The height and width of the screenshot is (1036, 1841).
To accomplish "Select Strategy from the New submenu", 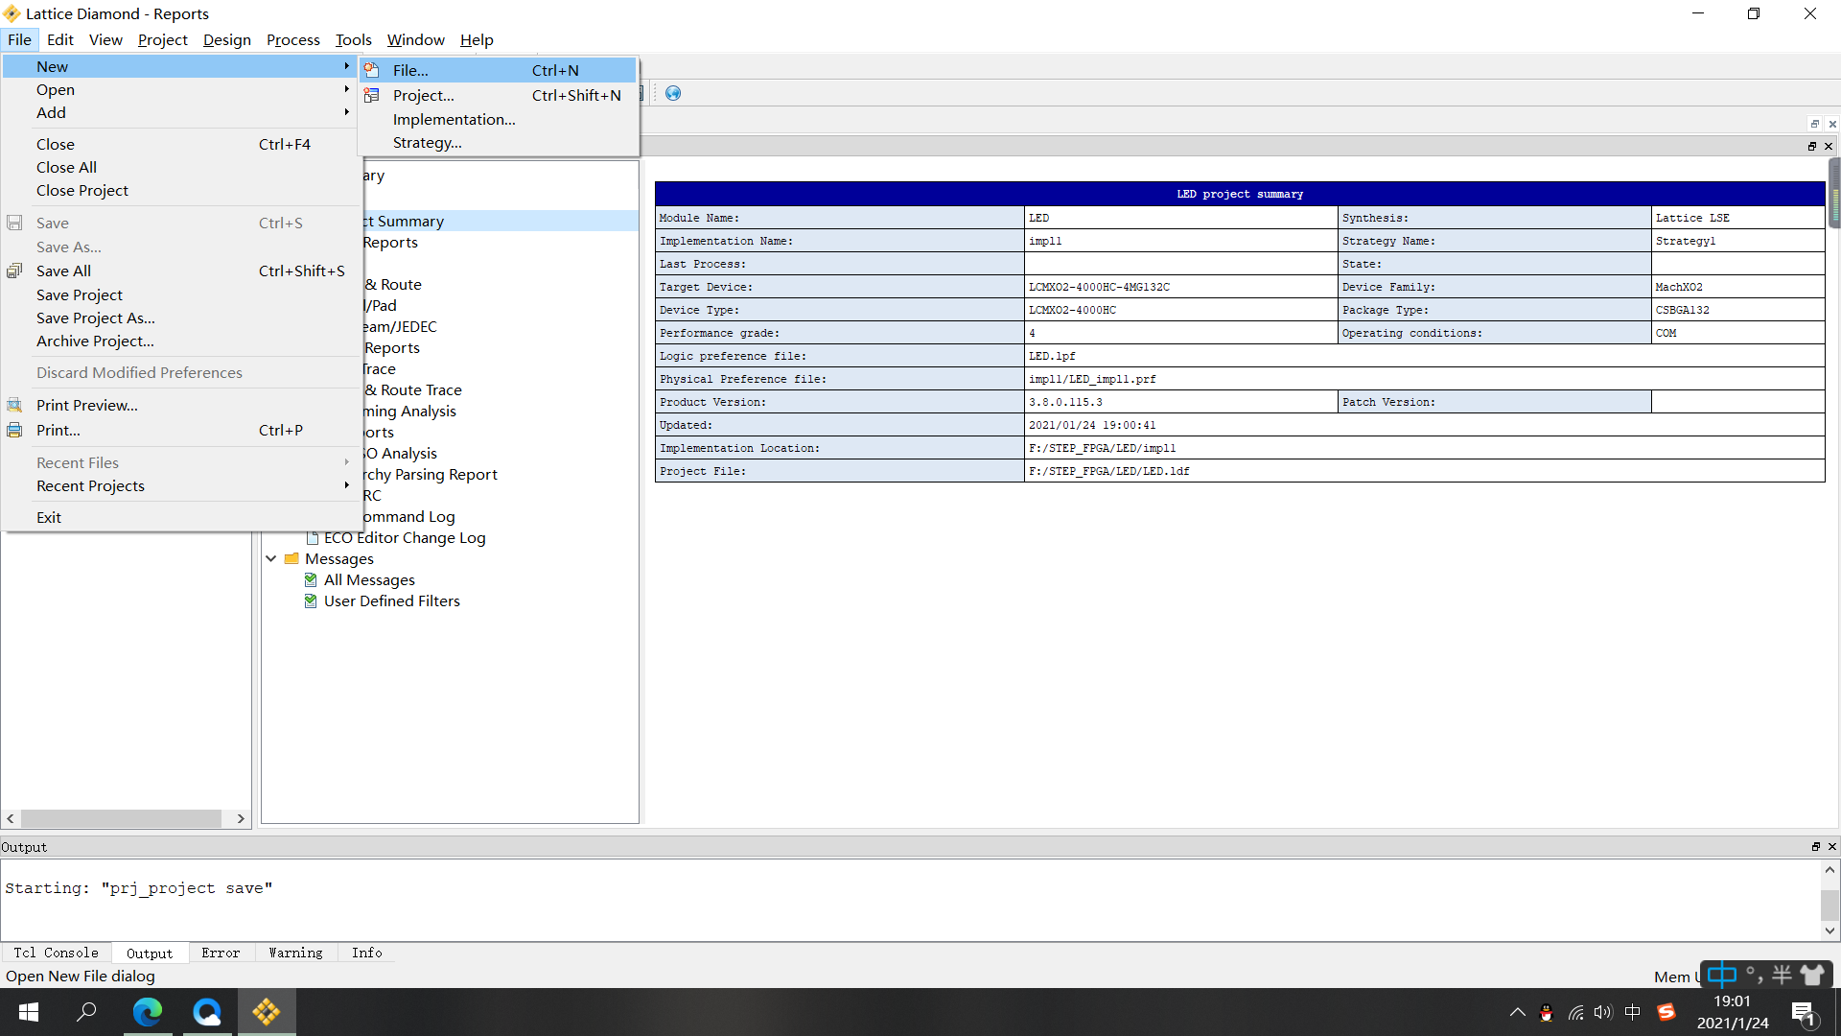I will coord(427,143).
